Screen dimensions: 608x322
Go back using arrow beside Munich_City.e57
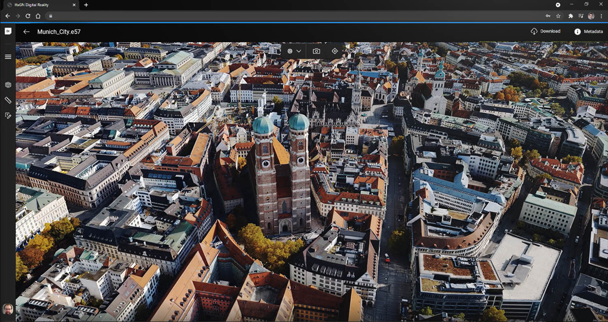pyautogui.click(x=26, y=32)
